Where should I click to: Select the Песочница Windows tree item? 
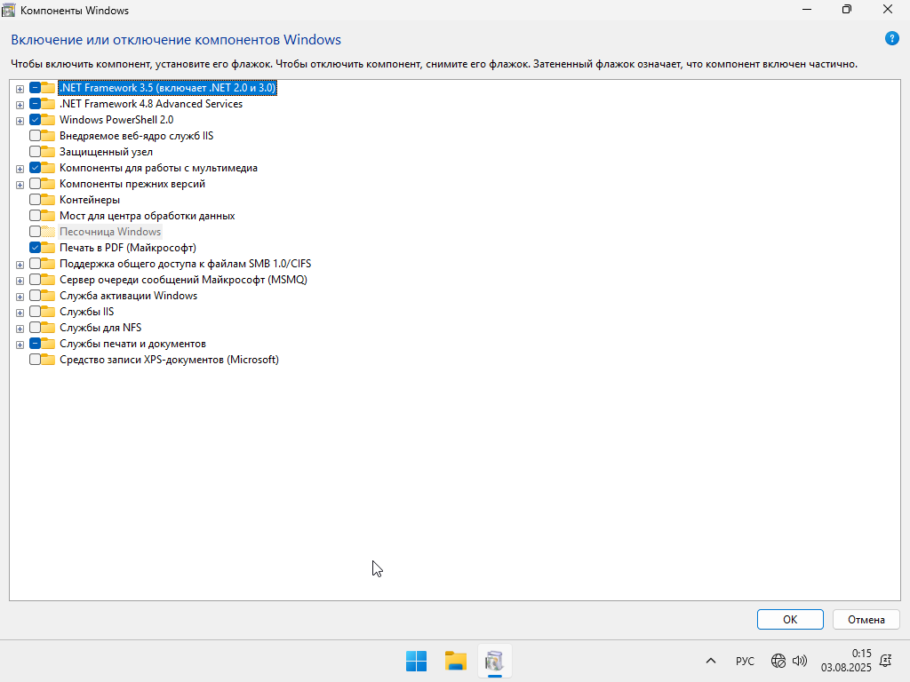110,232
